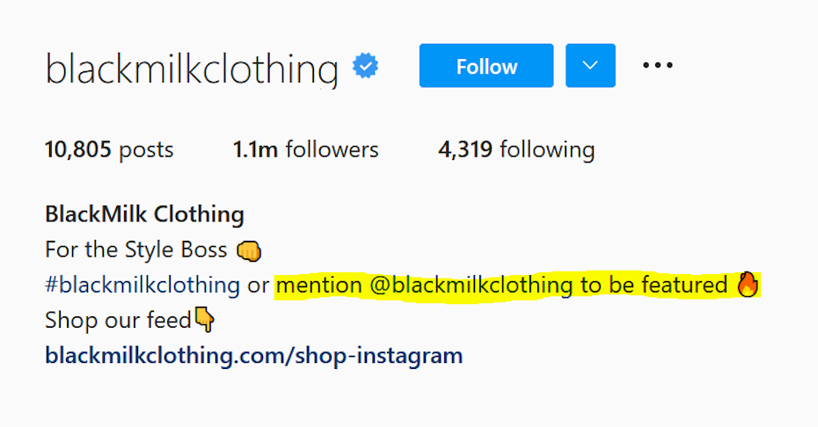Click the blue Follow button
Image resolution: width=818 pixels, height=427 pixels.
[486, 66]
